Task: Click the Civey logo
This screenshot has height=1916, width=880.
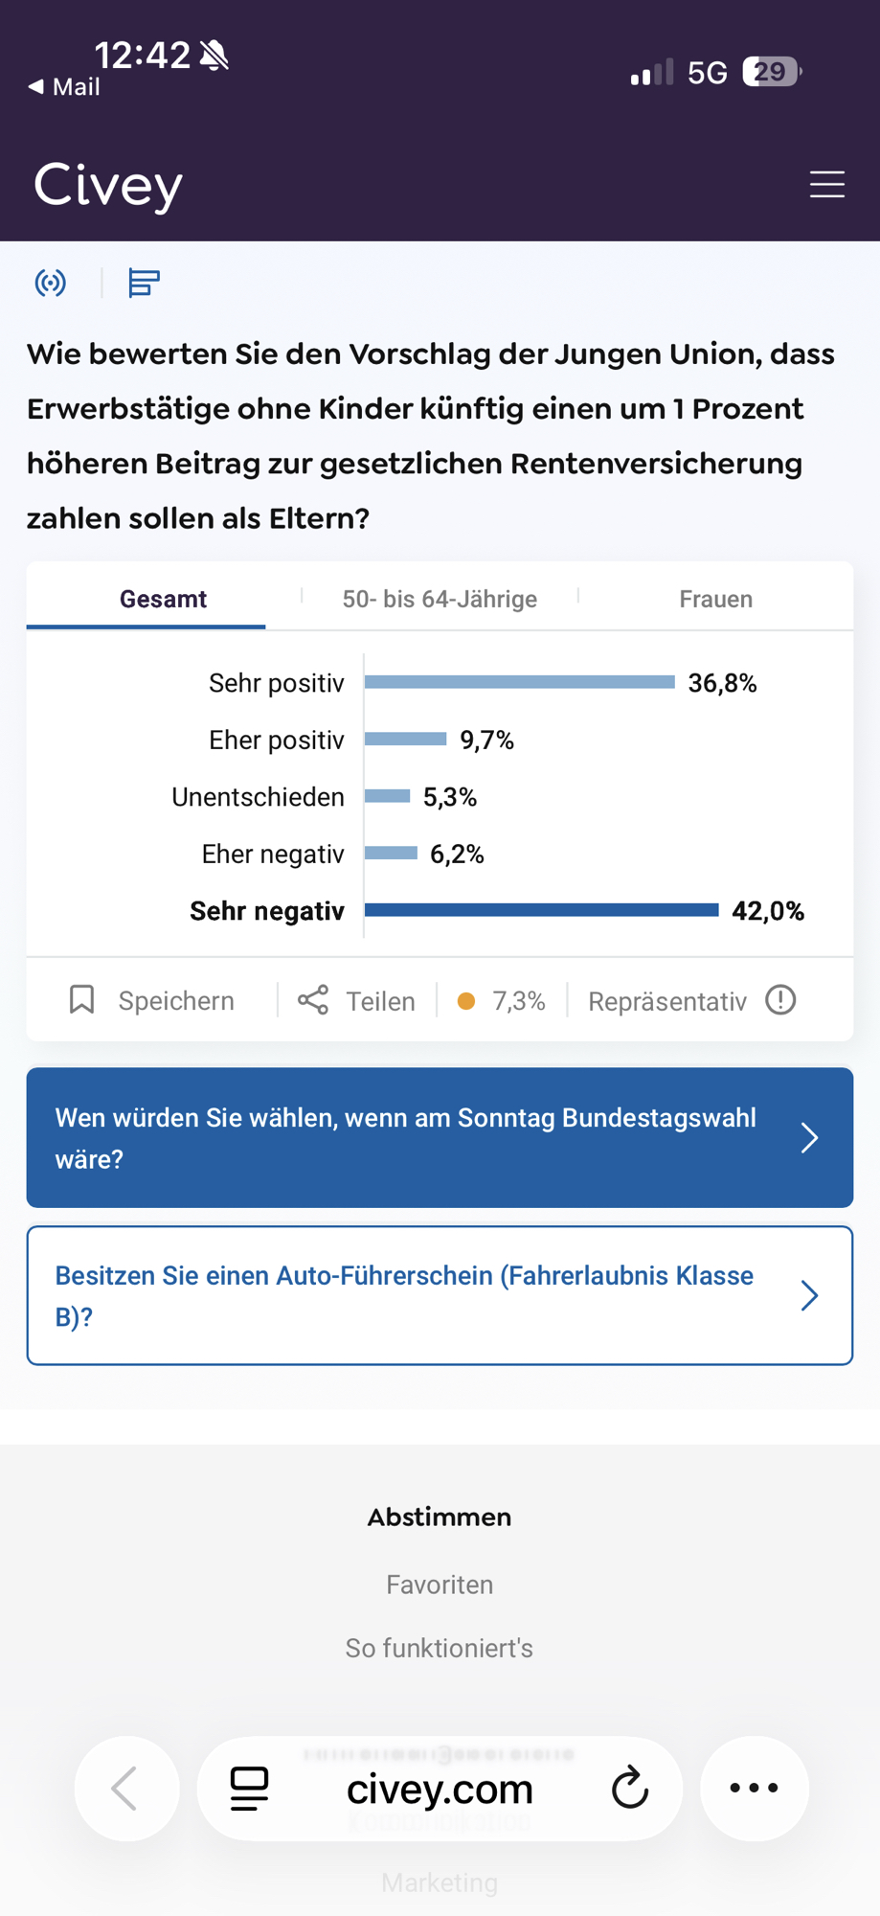Action: click(x=108, y=184)
